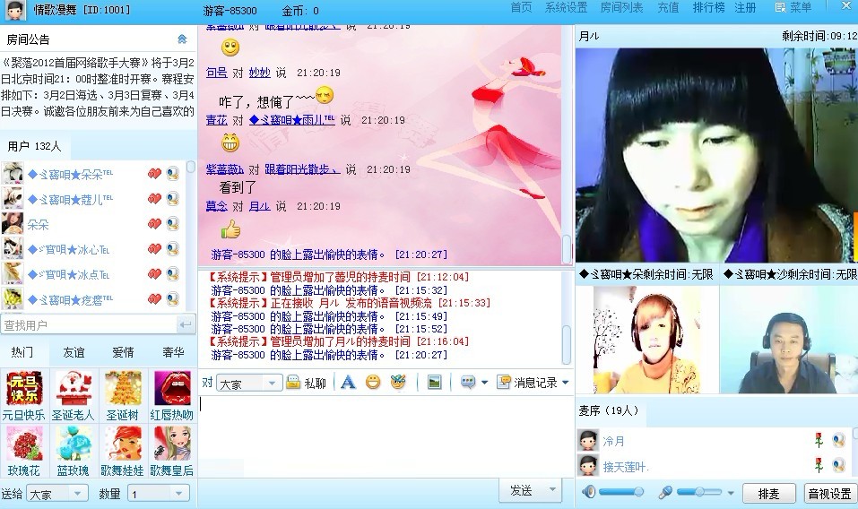Open the 菜单 menu at top right
This screenshot has height=509, width=858.
tap(793, 8)
